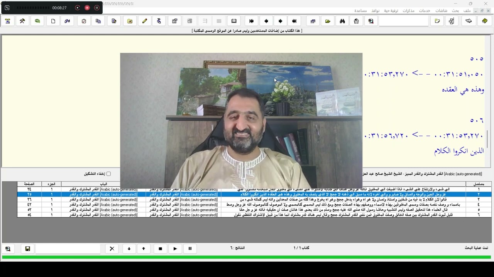Toggle the إخفاء التشكيل checkbox
This screenshot has width=494, height=277.
click(x=108, y=174)
